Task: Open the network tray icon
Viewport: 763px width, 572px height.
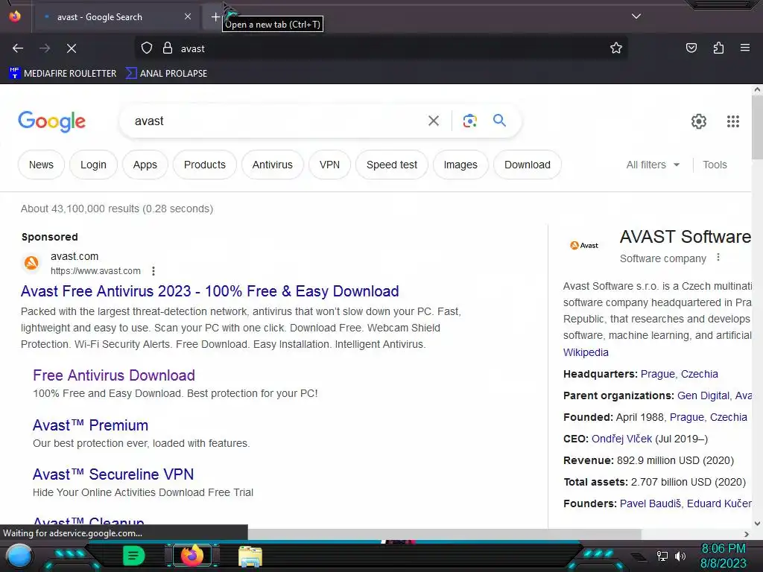Action: tap(662, 556)
